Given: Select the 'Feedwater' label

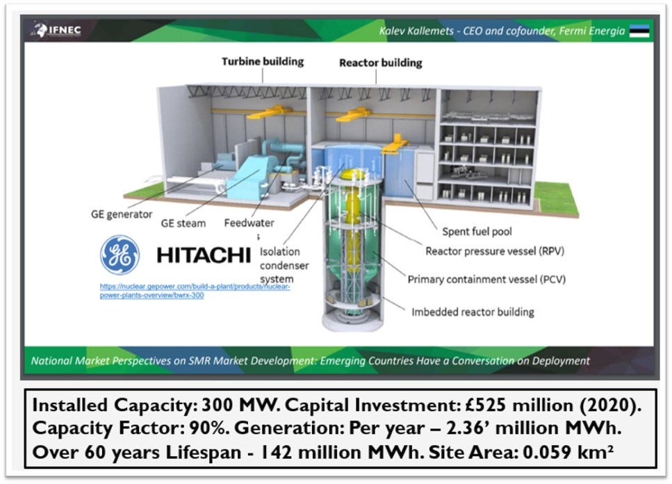Looking at the screenshot, I should pos(249,223).
